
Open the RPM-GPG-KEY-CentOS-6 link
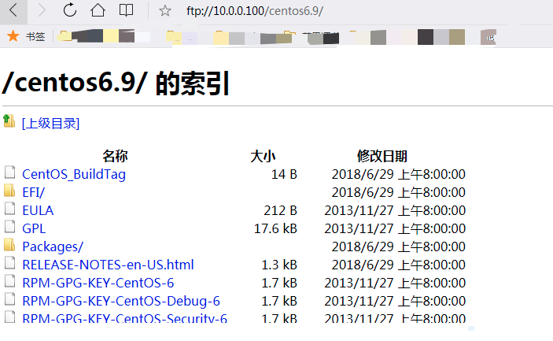(98, 283)
